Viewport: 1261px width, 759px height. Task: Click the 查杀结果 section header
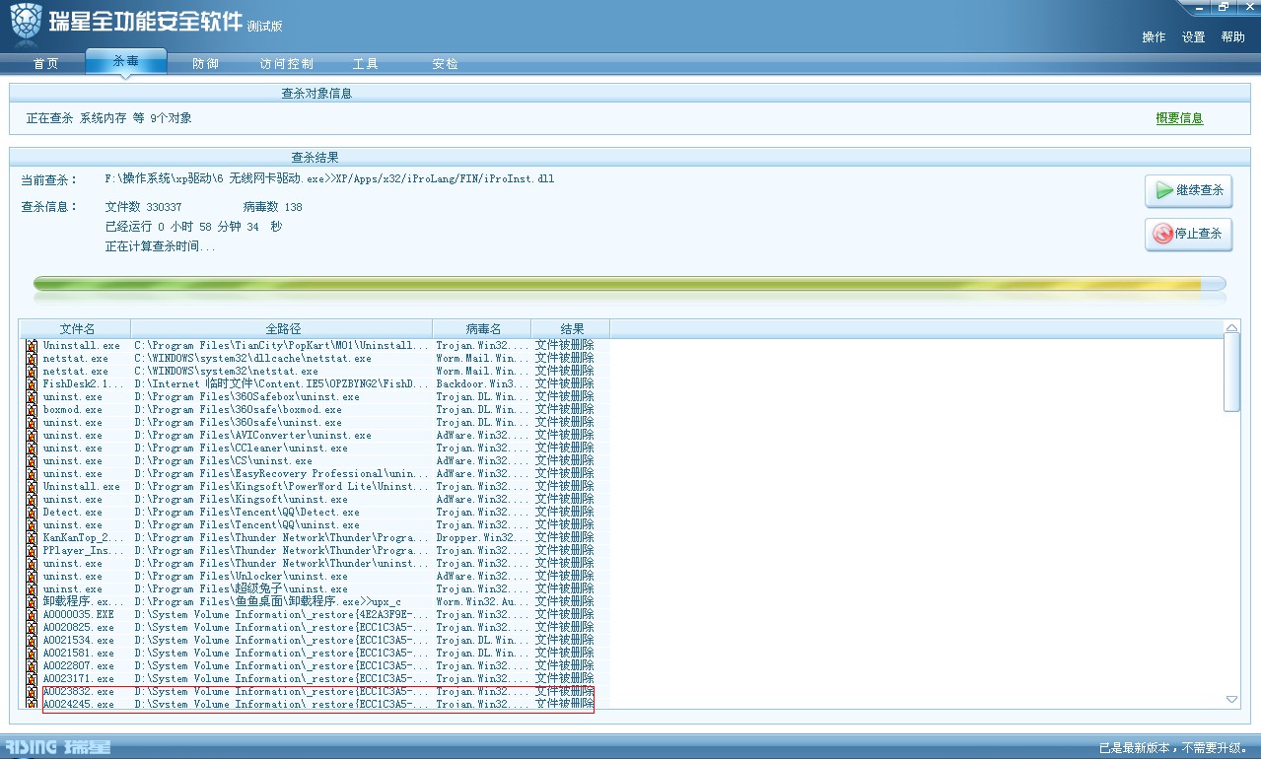coord(315,158)
